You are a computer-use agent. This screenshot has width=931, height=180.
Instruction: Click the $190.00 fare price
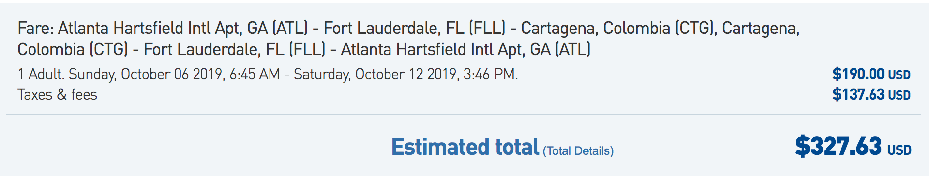(858, 74)
